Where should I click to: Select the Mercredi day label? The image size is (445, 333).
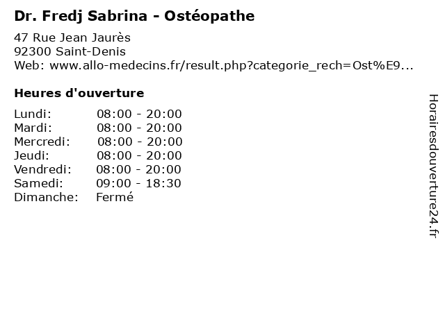pos(42,142)
